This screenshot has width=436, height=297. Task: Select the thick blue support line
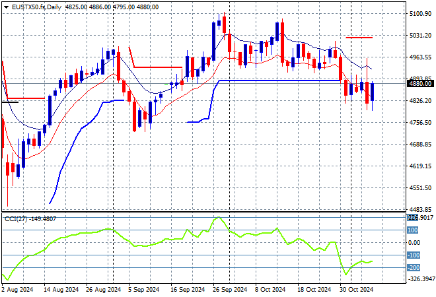click(x=277, y=81)
